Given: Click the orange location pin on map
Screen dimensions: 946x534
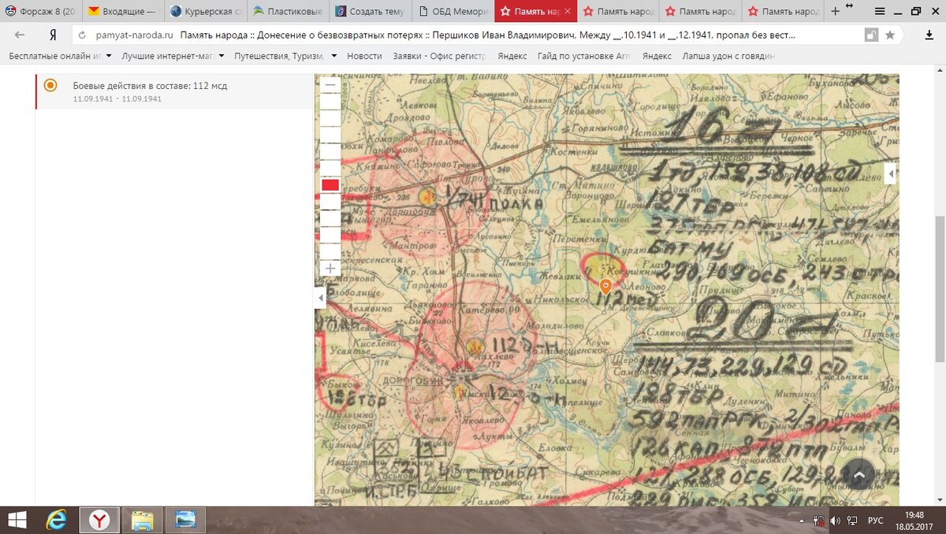Looking at the screenshot, I should pos(605,286).
